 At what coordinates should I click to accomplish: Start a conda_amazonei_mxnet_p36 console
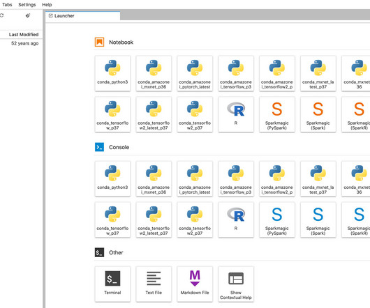[154, 178]
